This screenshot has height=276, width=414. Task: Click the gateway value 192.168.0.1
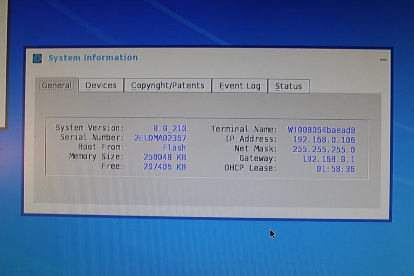pos(329,159)
